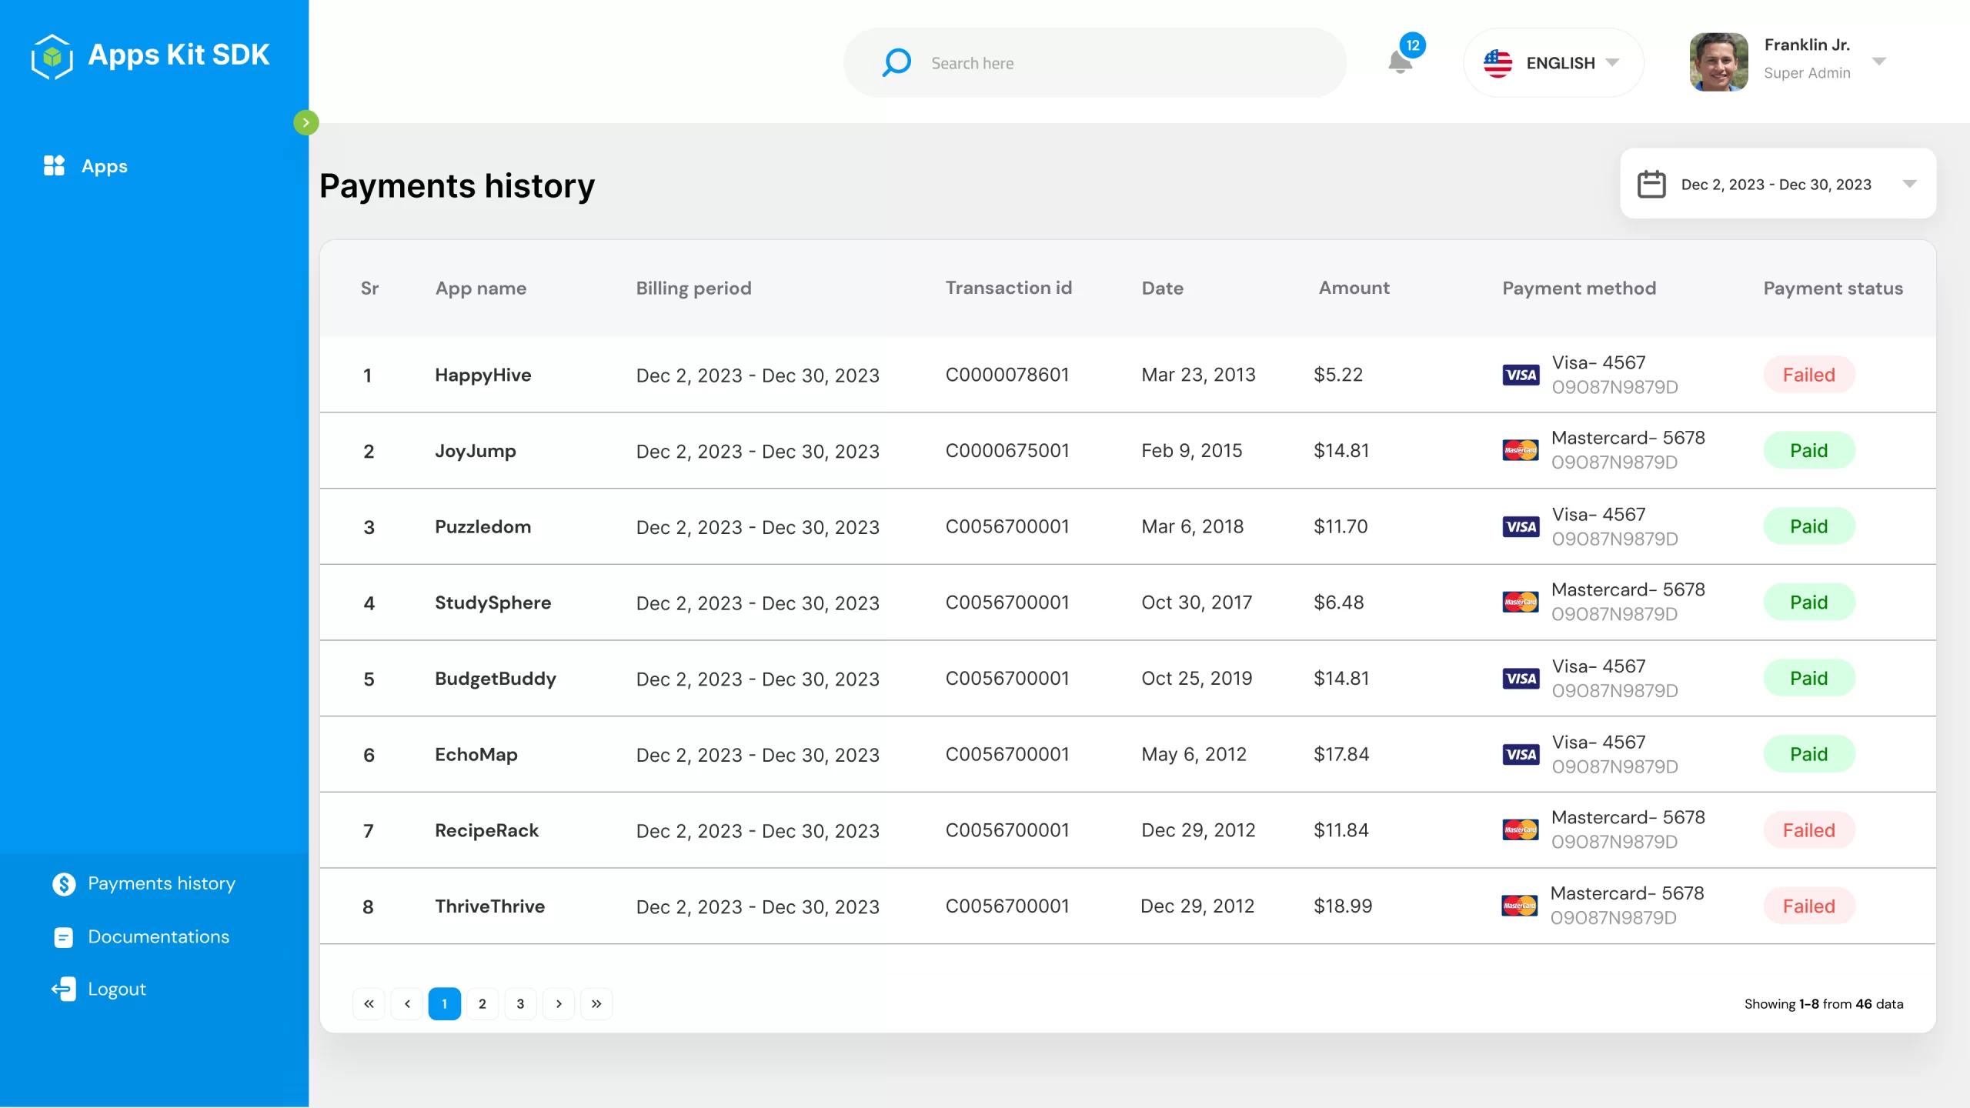Click transaction id C0000675001
The image size is (1970, 1108).
tap(1007, 450)
